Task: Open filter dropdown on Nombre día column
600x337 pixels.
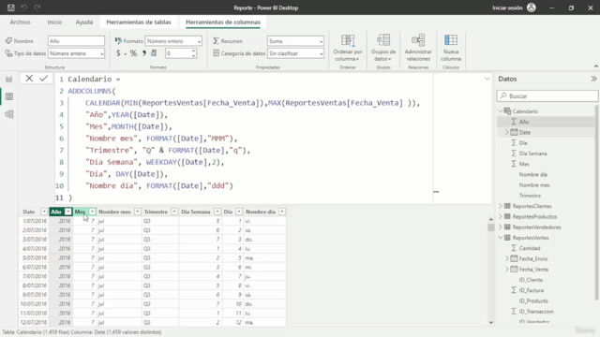Action: pyautogui.click(x=281, y=212)
